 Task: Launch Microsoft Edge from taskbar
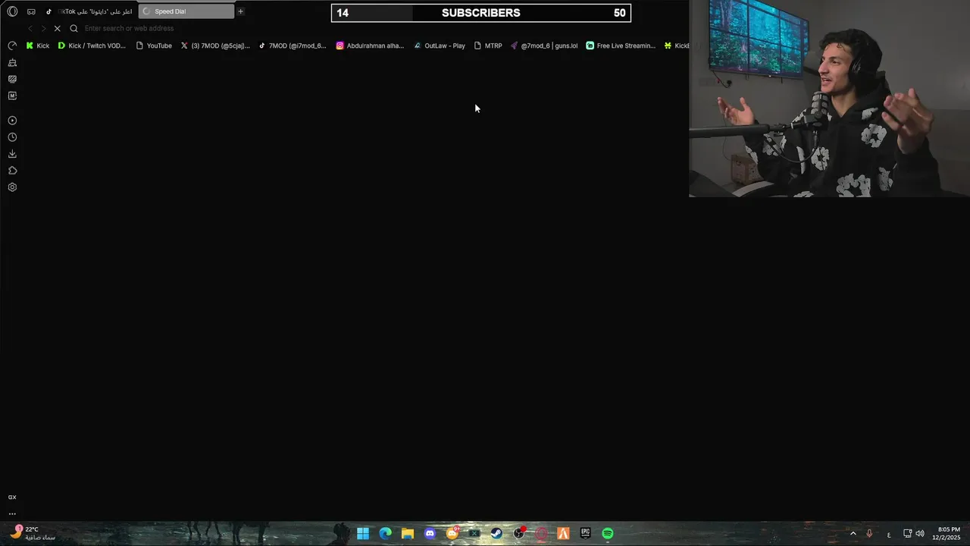click(385, 533)
